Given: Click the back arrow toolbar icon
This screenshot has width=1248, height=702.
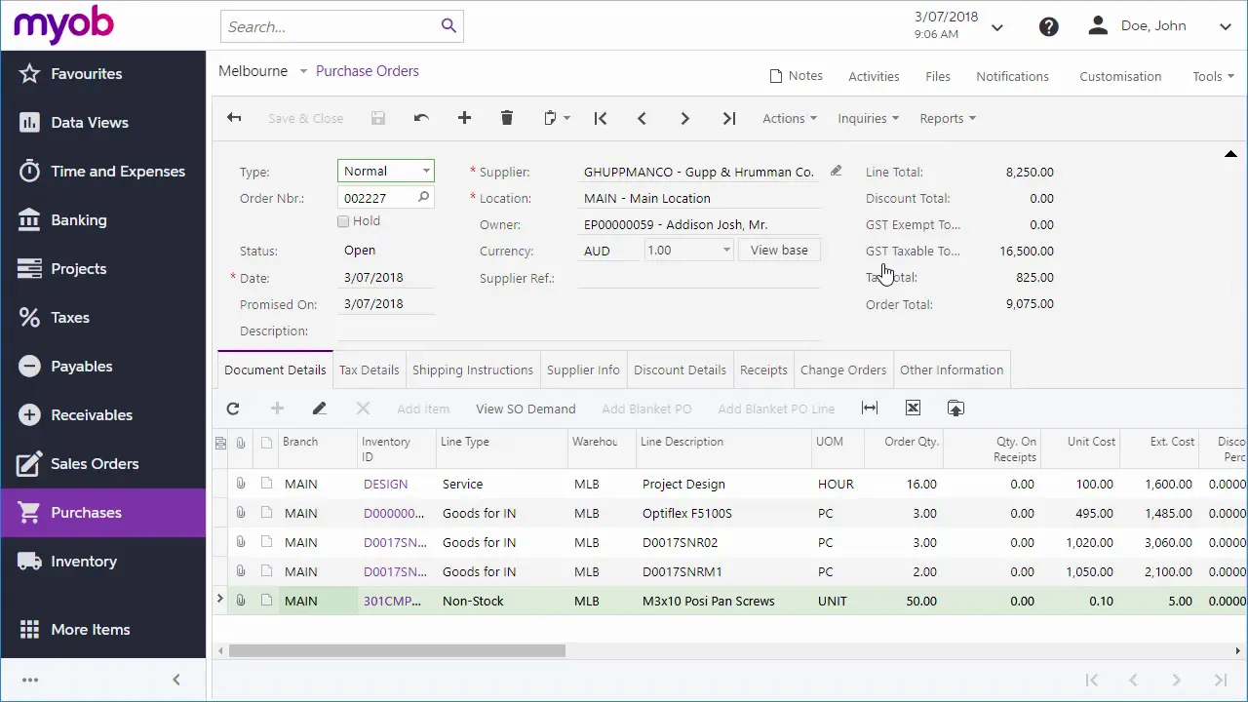Looking at the screenshot, I should point(234,118).
